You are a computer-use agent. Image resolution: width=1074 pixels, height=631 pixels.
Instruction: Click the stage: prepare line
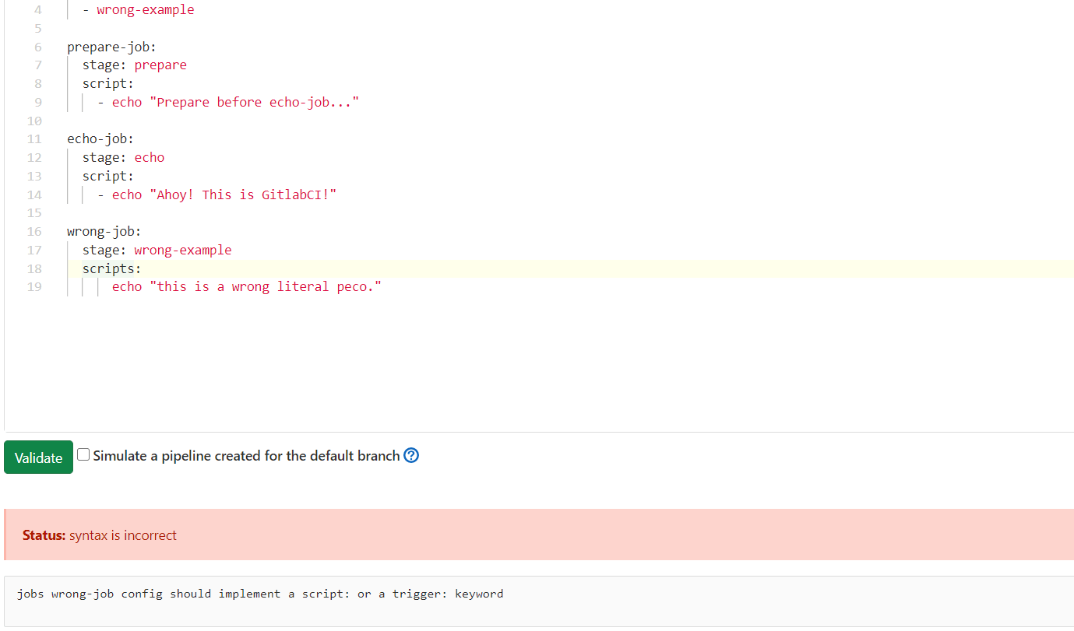pyautogui.click(x=135, y=65)
